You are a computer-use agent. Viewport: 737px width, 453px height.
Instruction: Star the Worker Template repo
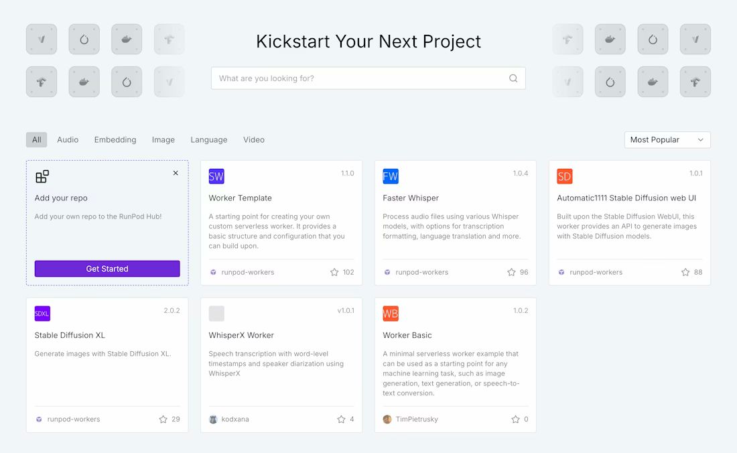(334, 272)
